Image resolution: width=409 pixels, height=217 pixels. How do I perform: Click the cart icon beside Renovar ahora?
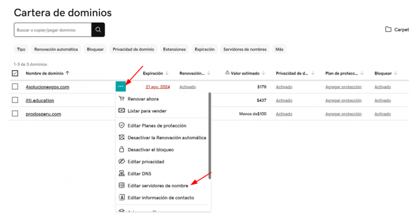(122, 99)
